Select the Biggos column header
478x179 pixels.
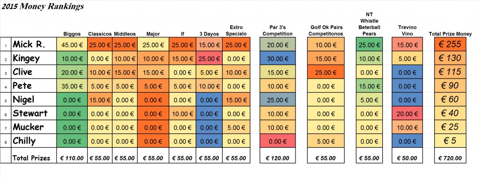coord(72,34)
